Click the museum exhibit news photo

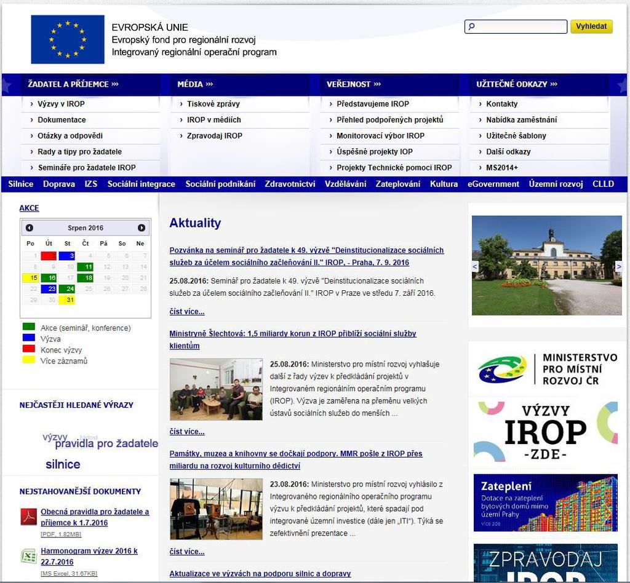(216, 509)
